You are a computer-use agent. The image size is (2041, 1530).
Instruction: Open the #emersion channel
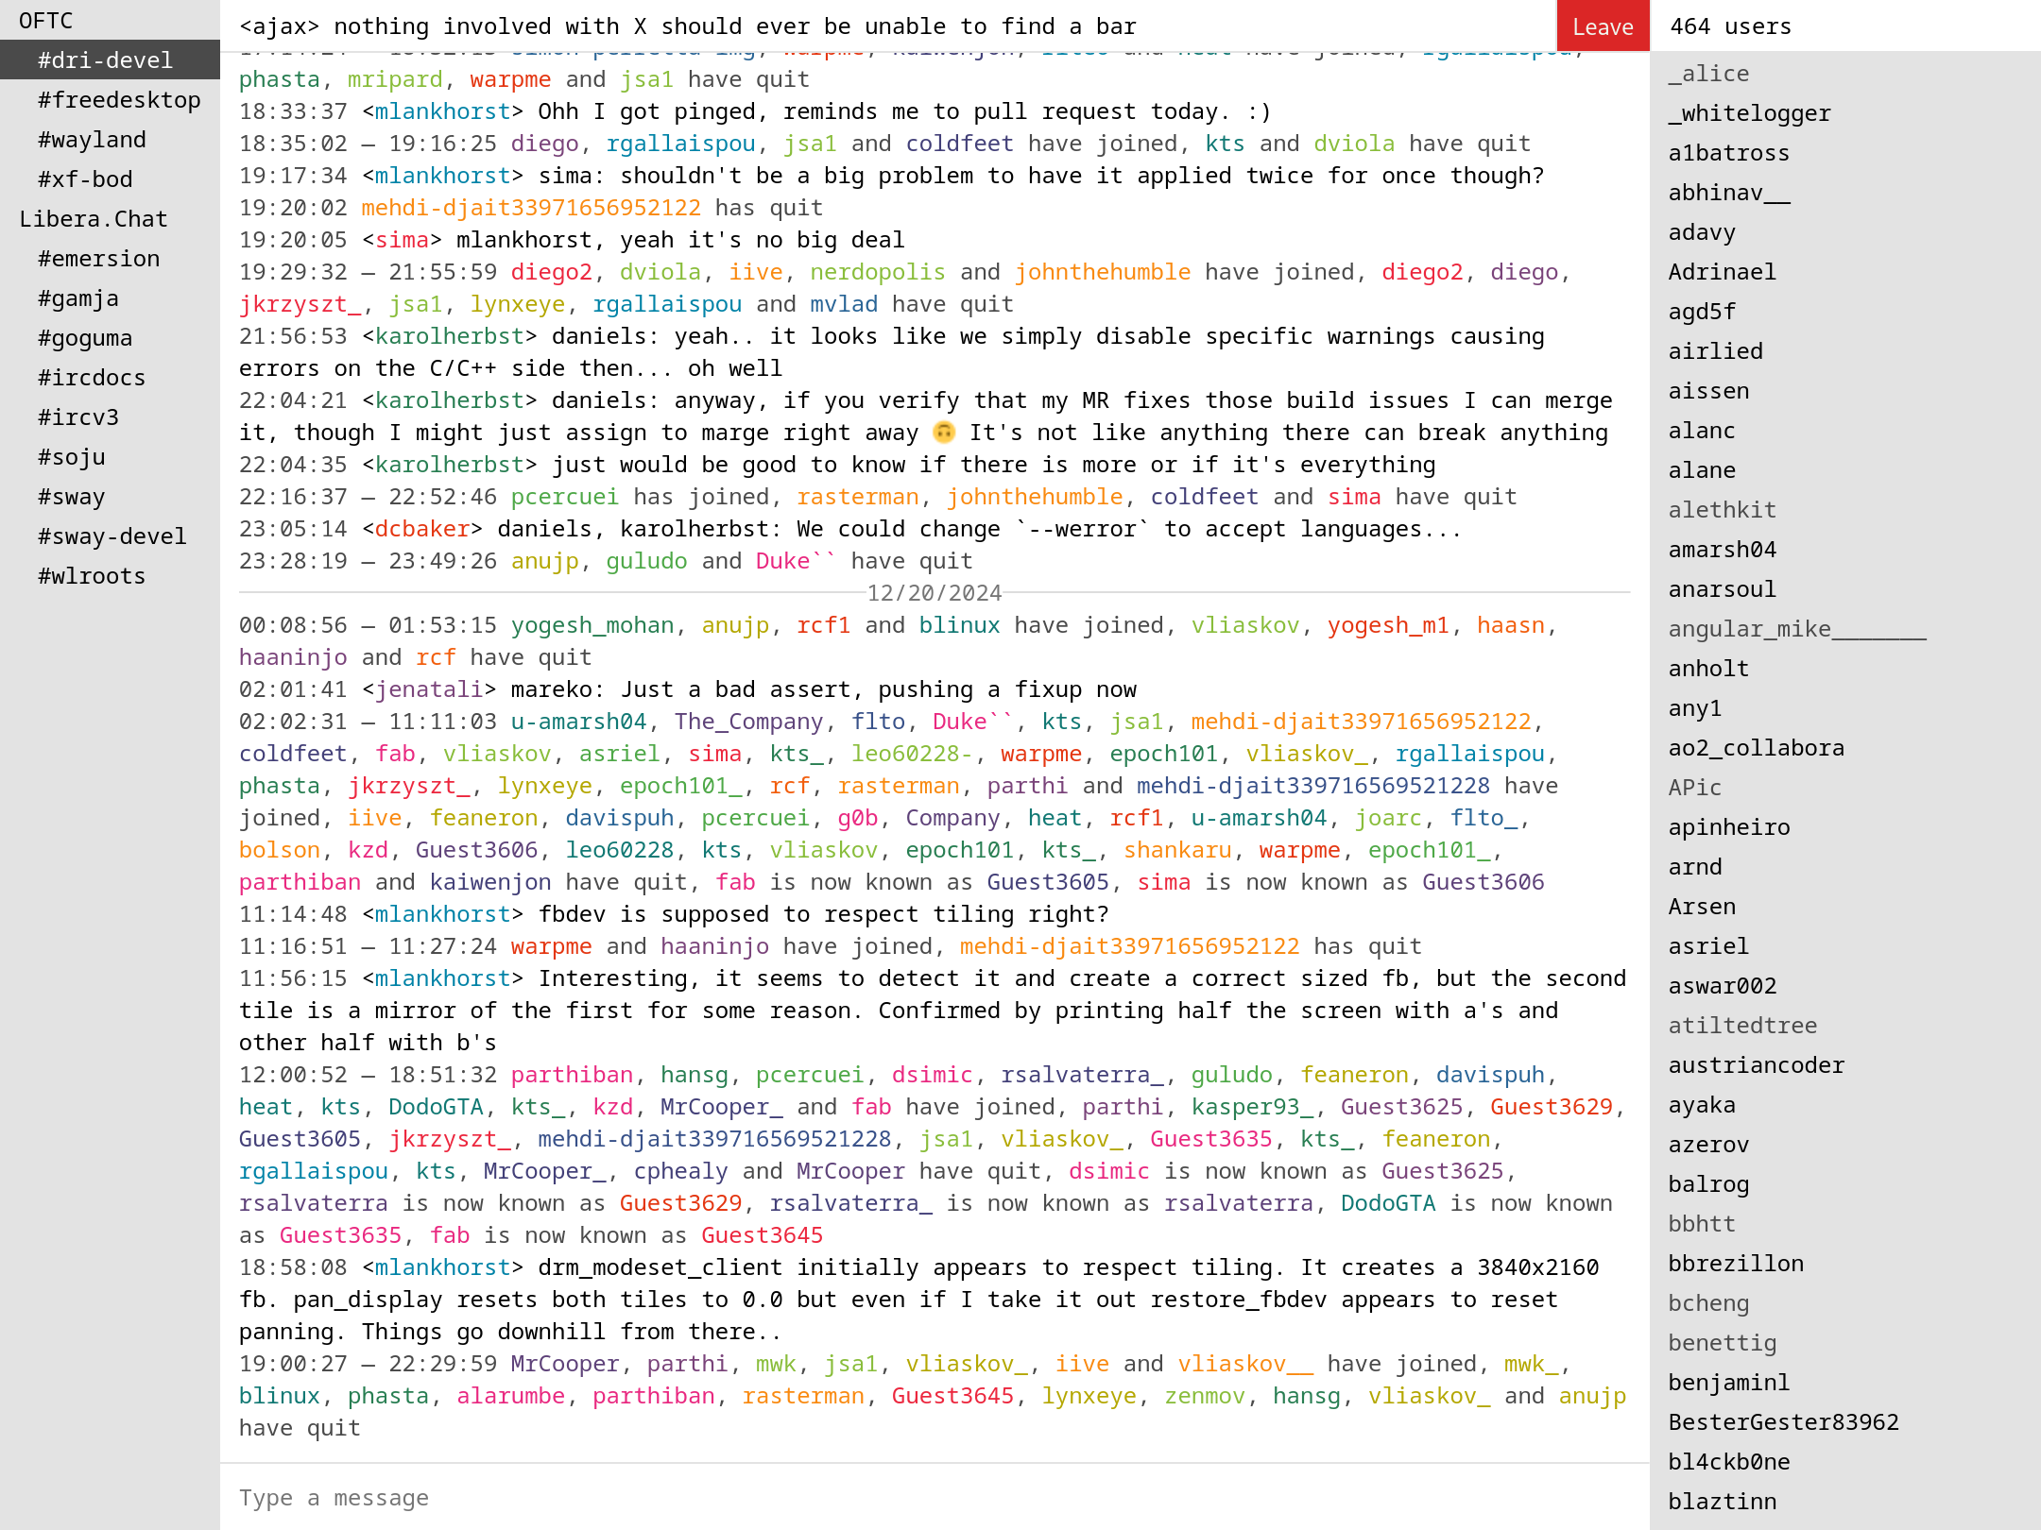98,259
